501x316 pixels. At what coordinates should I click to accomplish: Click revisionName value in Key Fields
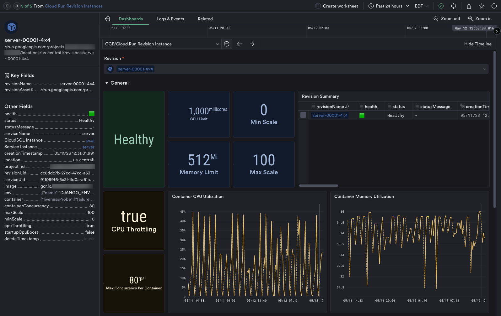click(77, 84)
